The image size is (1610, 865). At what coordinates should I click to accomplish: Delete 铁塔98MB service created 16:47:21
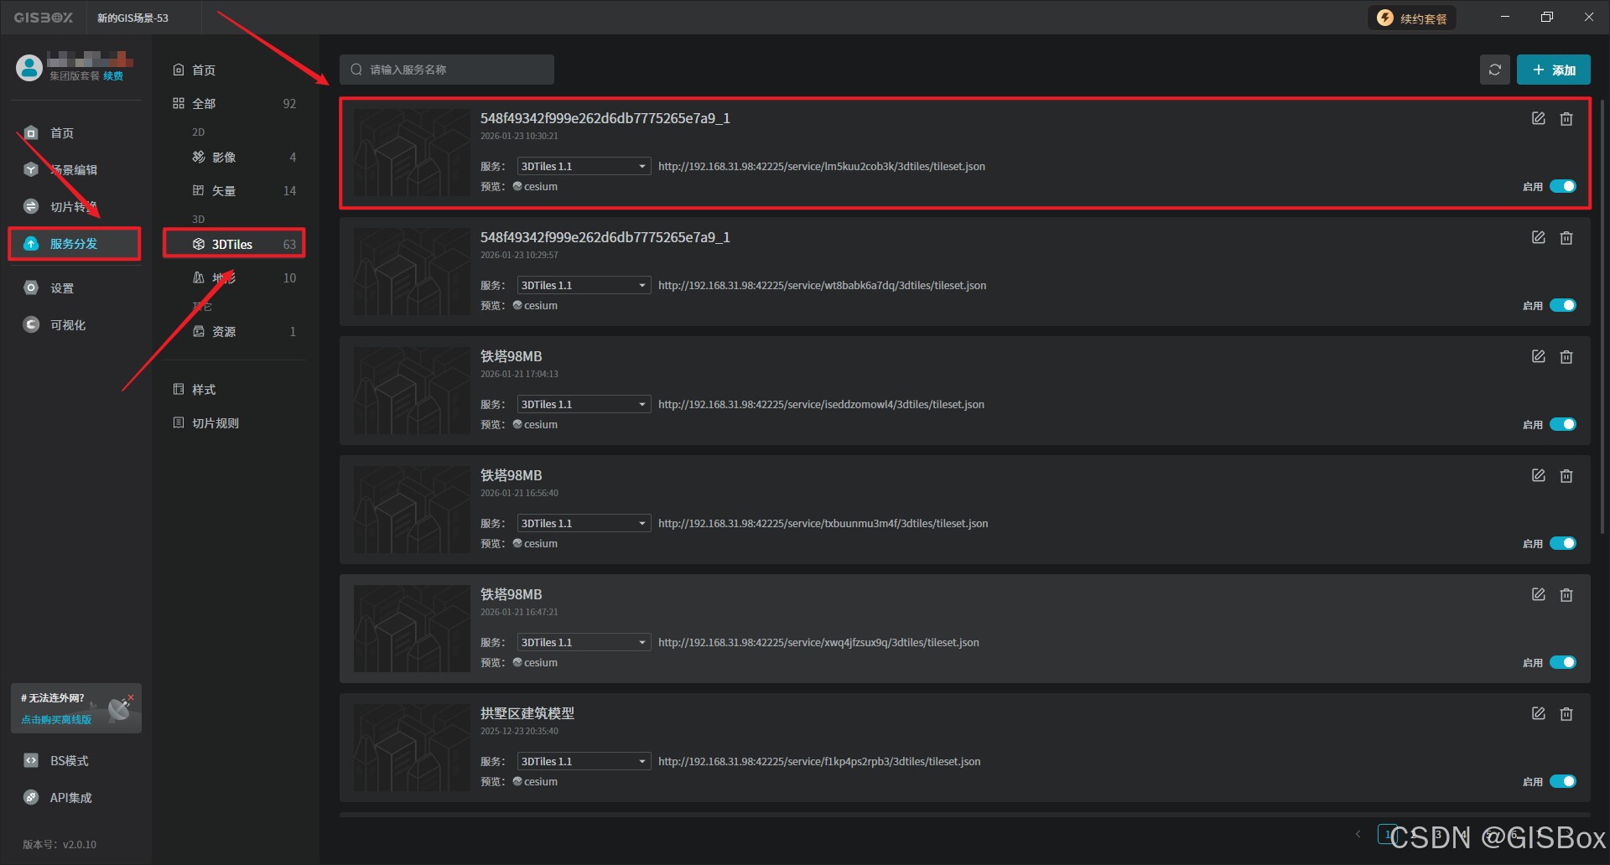point(1566,594)
